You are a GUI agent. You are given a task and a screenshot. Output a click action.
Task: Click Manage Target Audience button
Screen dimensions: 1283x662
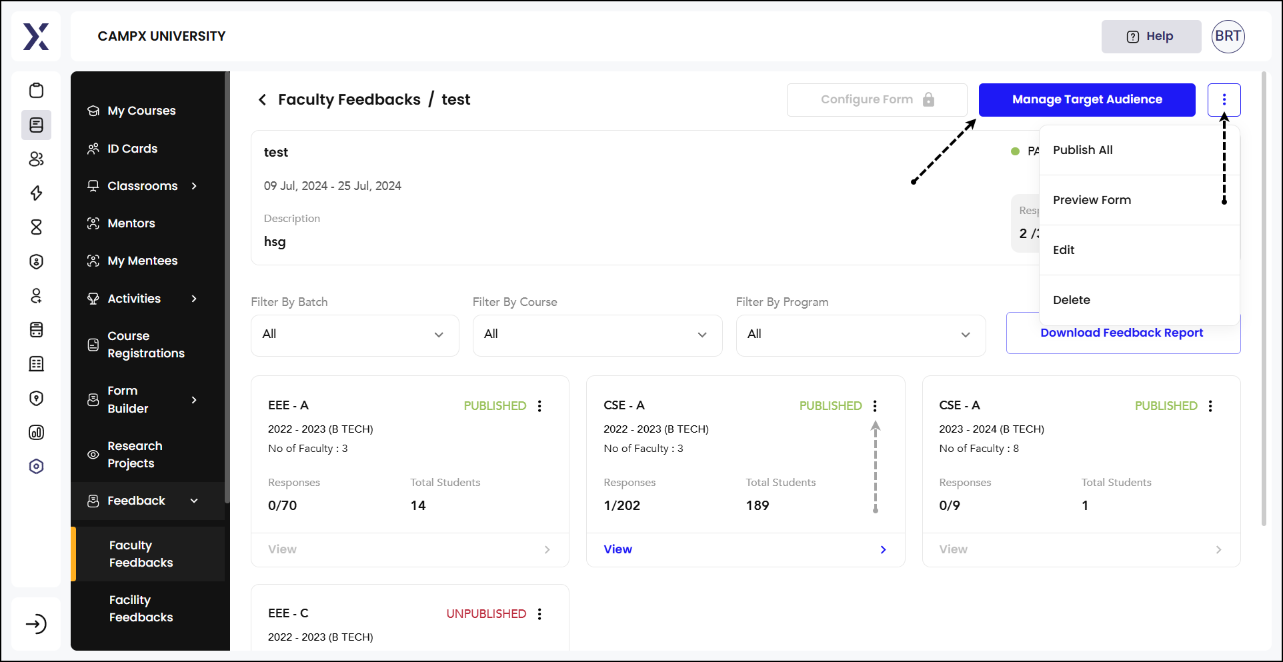point(1087,100)
